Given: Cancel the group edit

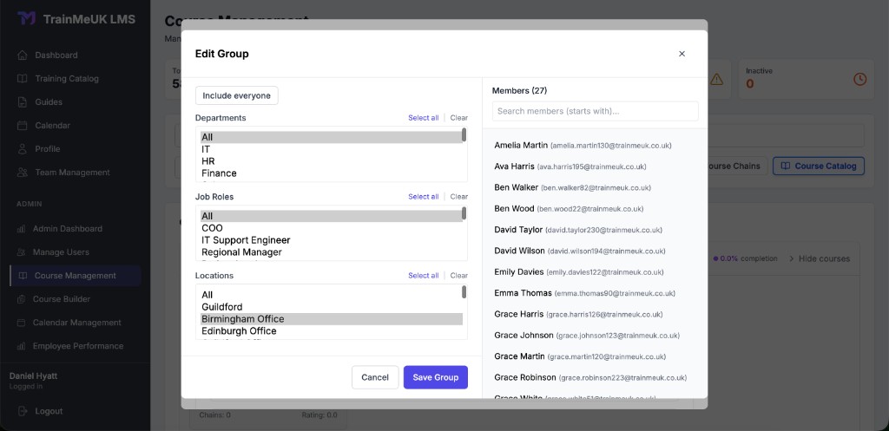Looking at the screenshot, I should click(x=375, y=377).
